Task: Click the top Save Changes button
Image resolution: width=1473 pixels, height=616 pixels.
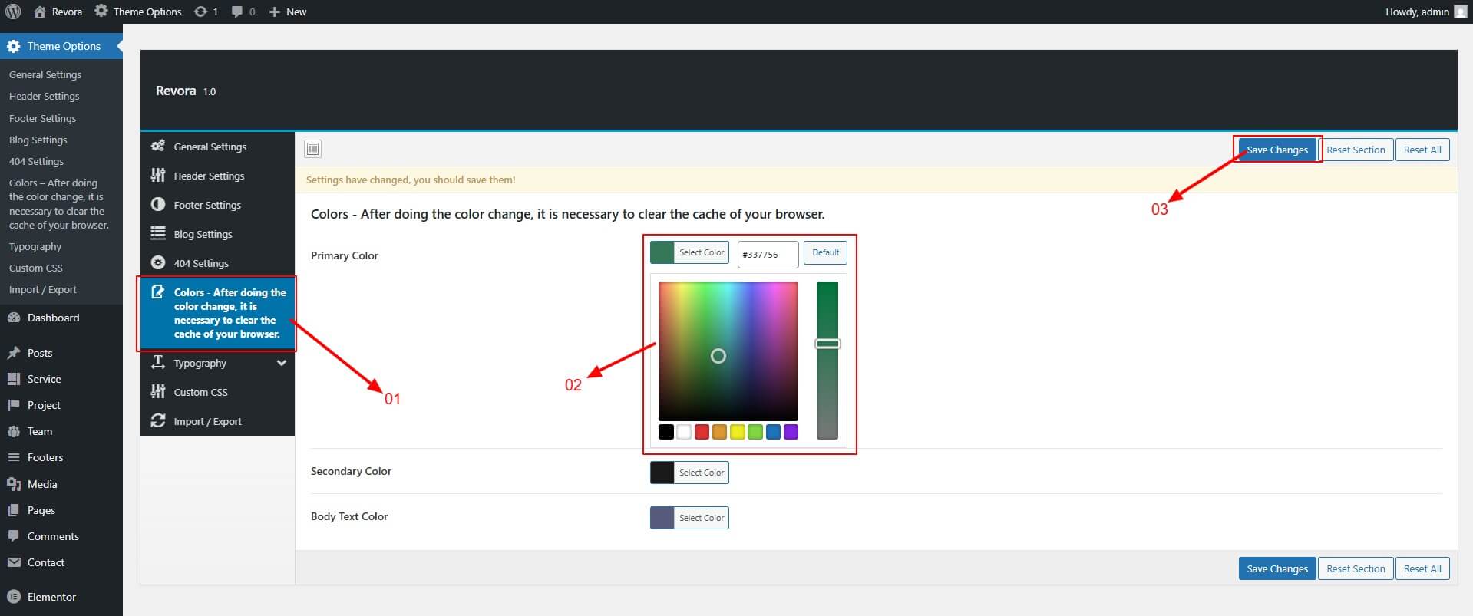Action: coord(1277,150)
